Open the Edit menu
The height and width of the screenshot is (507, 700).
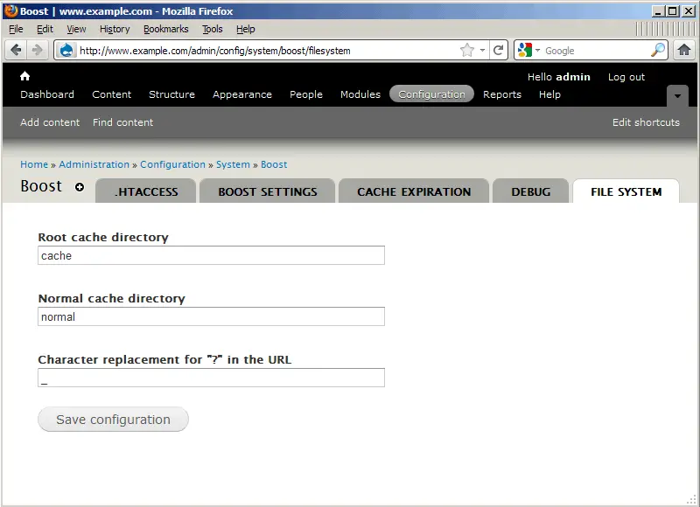coord(45,29)
